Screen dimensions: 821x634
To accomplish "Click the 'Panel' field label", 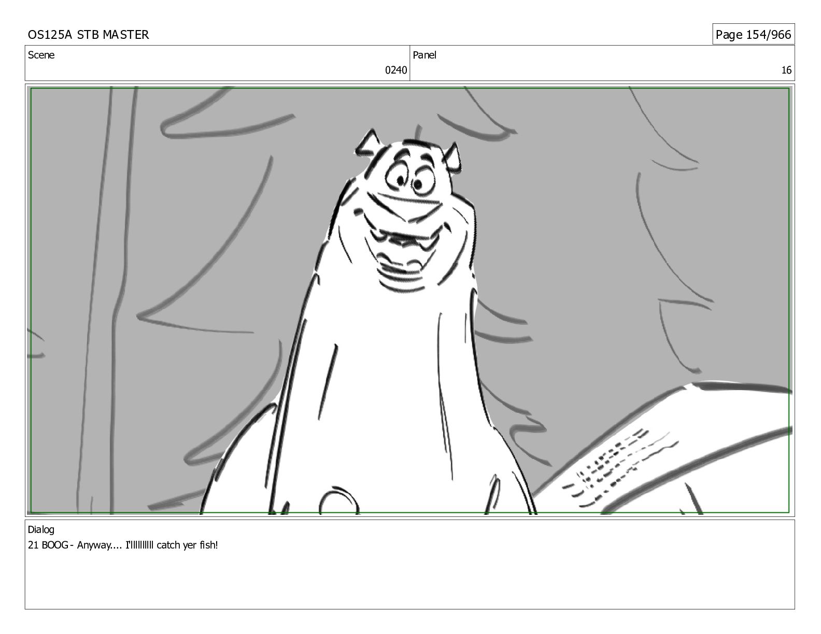I will pos(424,55).
